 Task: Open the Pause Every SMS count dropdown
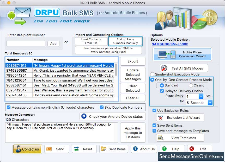pos(201,96)
